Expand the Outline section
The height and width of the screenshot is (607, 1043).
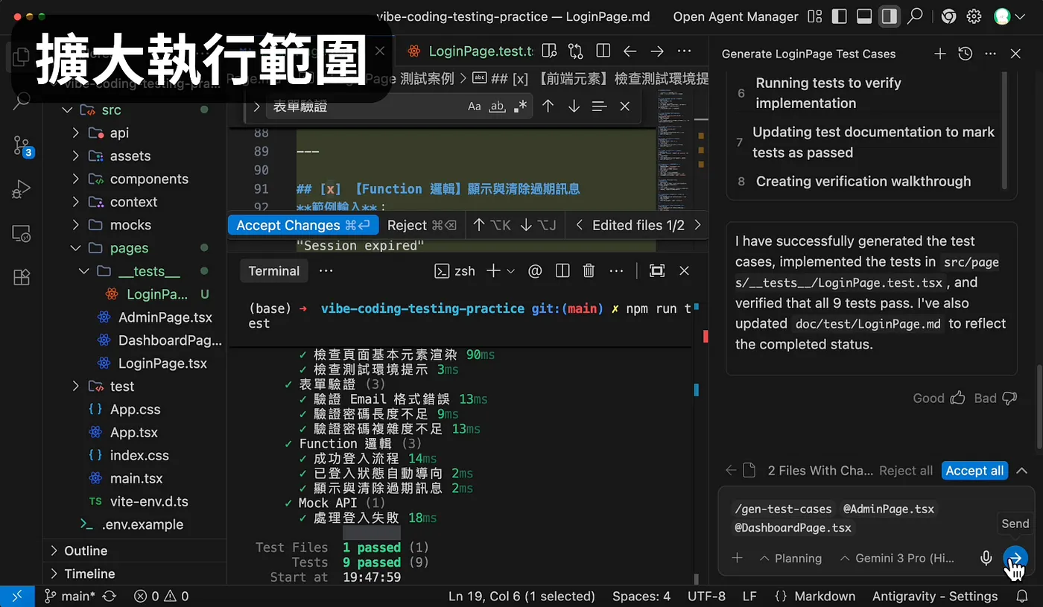click(x=135, y=550)
